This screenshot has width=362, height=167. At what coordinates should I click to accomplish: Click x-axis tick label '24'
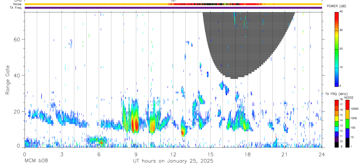point(322,154)
